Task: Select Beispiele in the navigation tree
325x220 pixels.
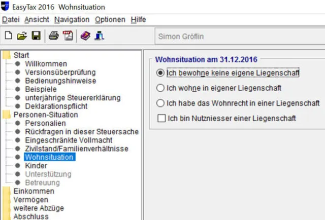Action: 41,89
